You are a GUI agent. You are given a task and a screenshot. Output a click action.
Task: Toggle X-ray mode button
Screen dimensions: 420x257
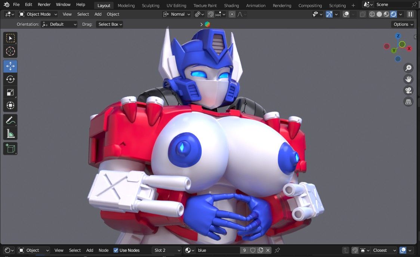click(363, 14)
